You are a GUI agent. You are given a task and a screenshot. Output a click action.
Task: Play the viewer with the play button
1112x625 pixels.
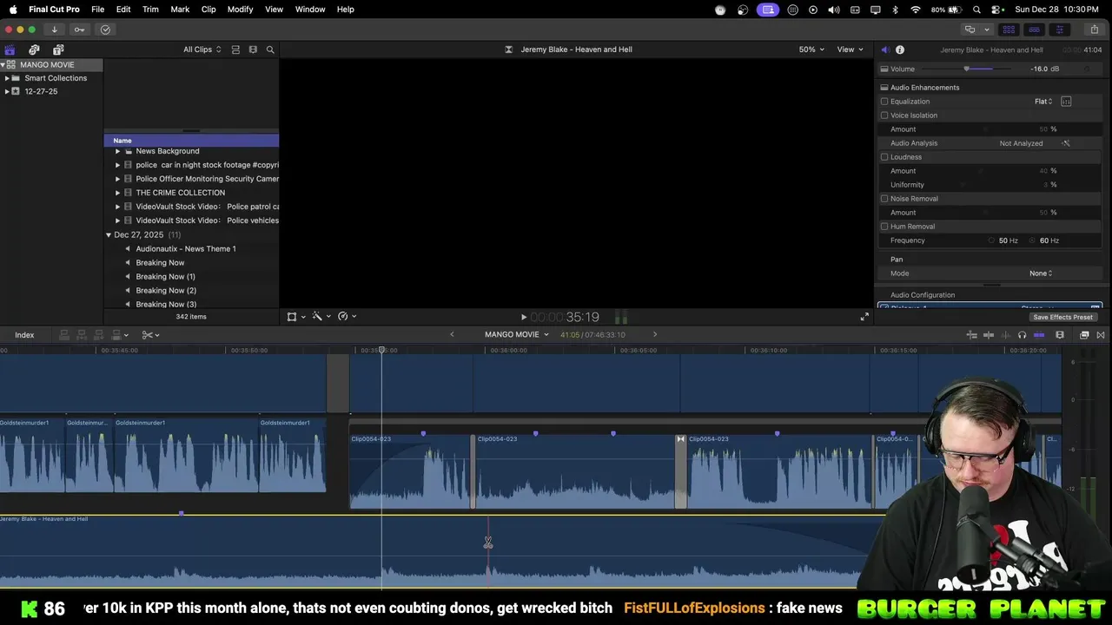click(524, 318)
